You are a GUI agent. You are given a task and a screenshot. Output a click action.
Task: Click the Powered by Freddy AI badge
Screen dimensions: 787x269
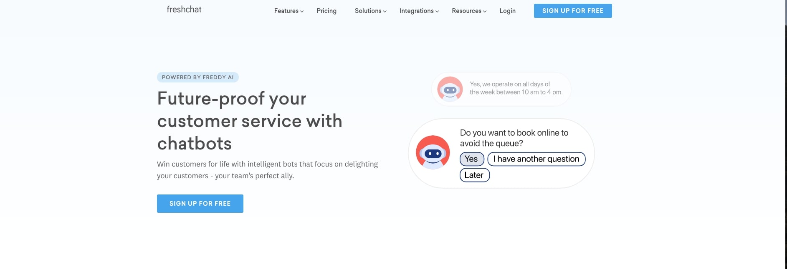(198, 77)
